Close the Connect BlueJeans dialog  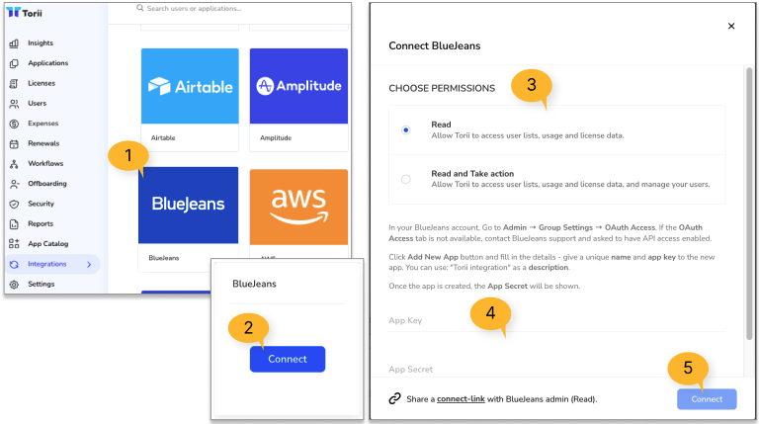click(731, 26)
